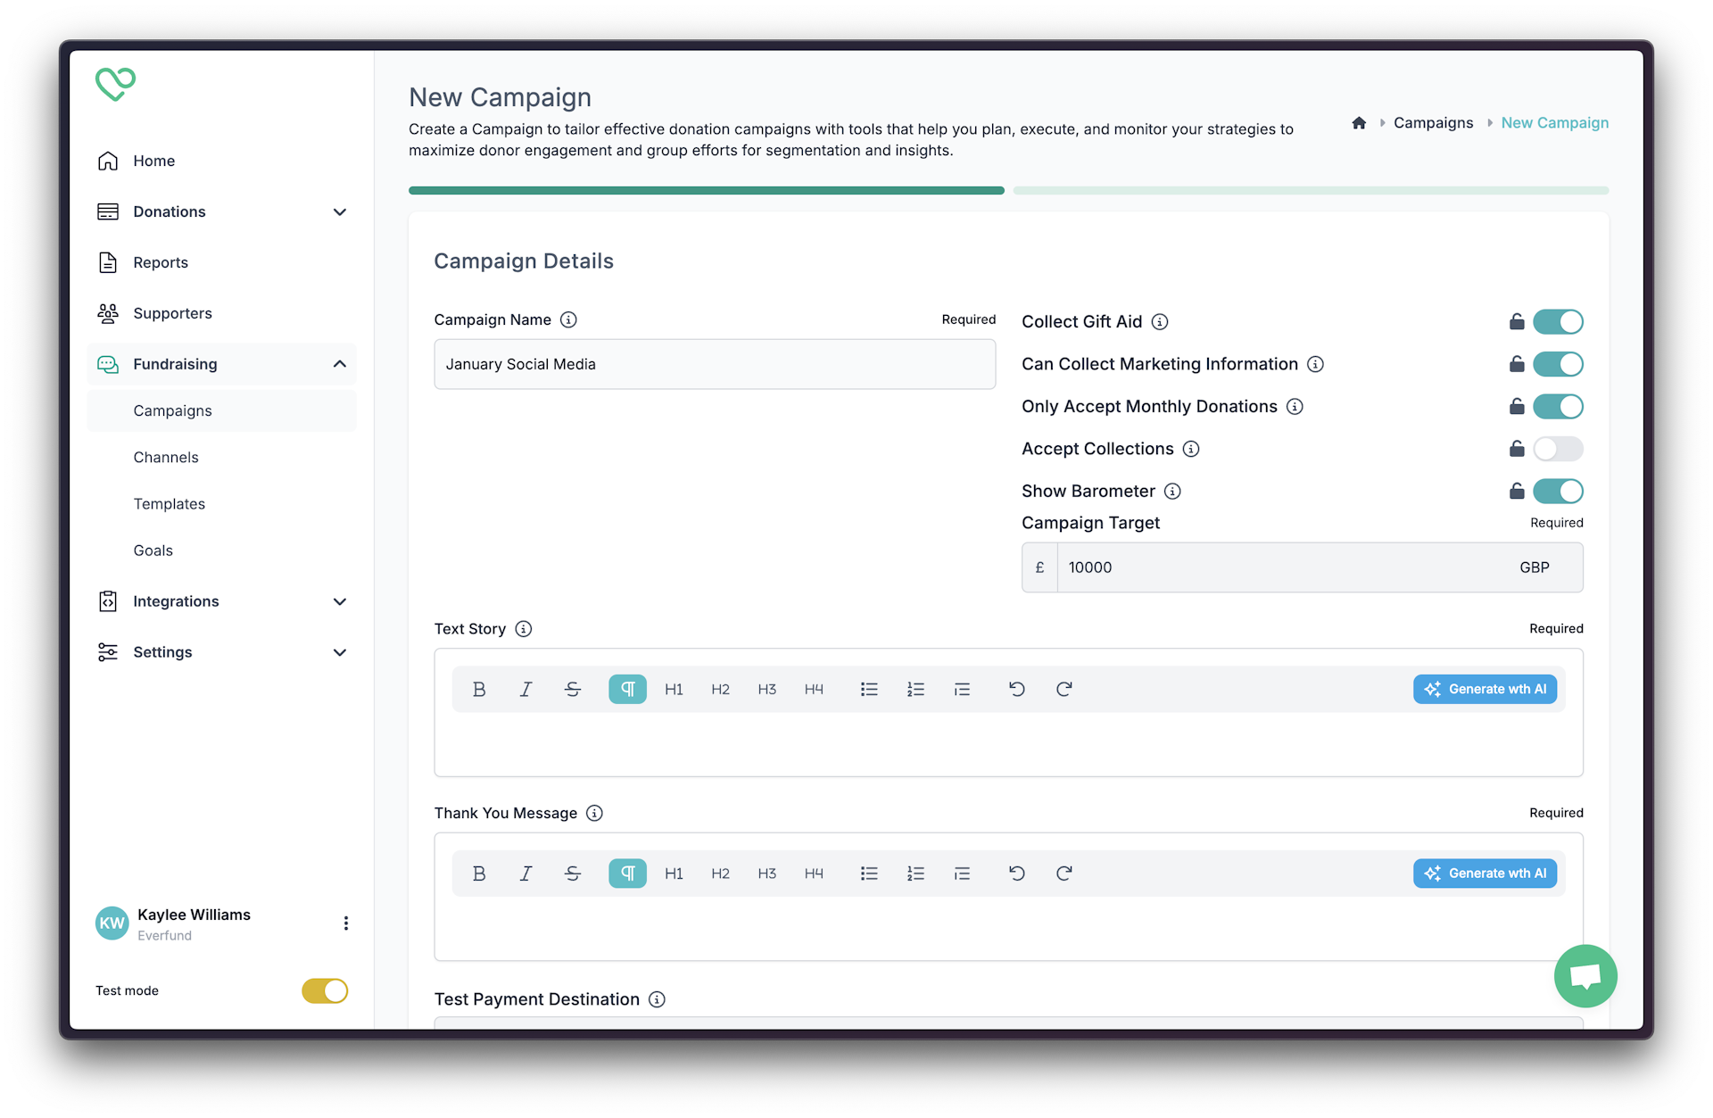Click Generate with AI for Text Story
Screen dimensions: 1713x1118
1485,688
